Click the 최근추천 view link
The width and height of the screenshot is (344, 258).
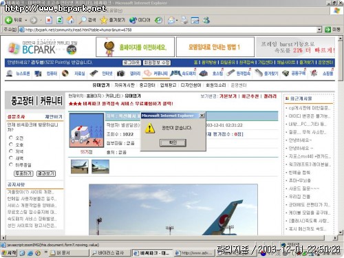250,96
